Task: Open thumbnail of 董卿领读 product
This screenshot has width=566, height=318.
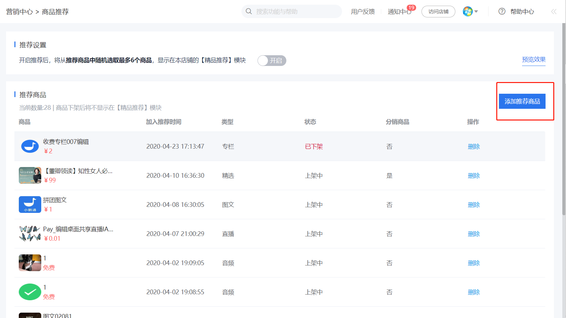Action: (30, 175)
